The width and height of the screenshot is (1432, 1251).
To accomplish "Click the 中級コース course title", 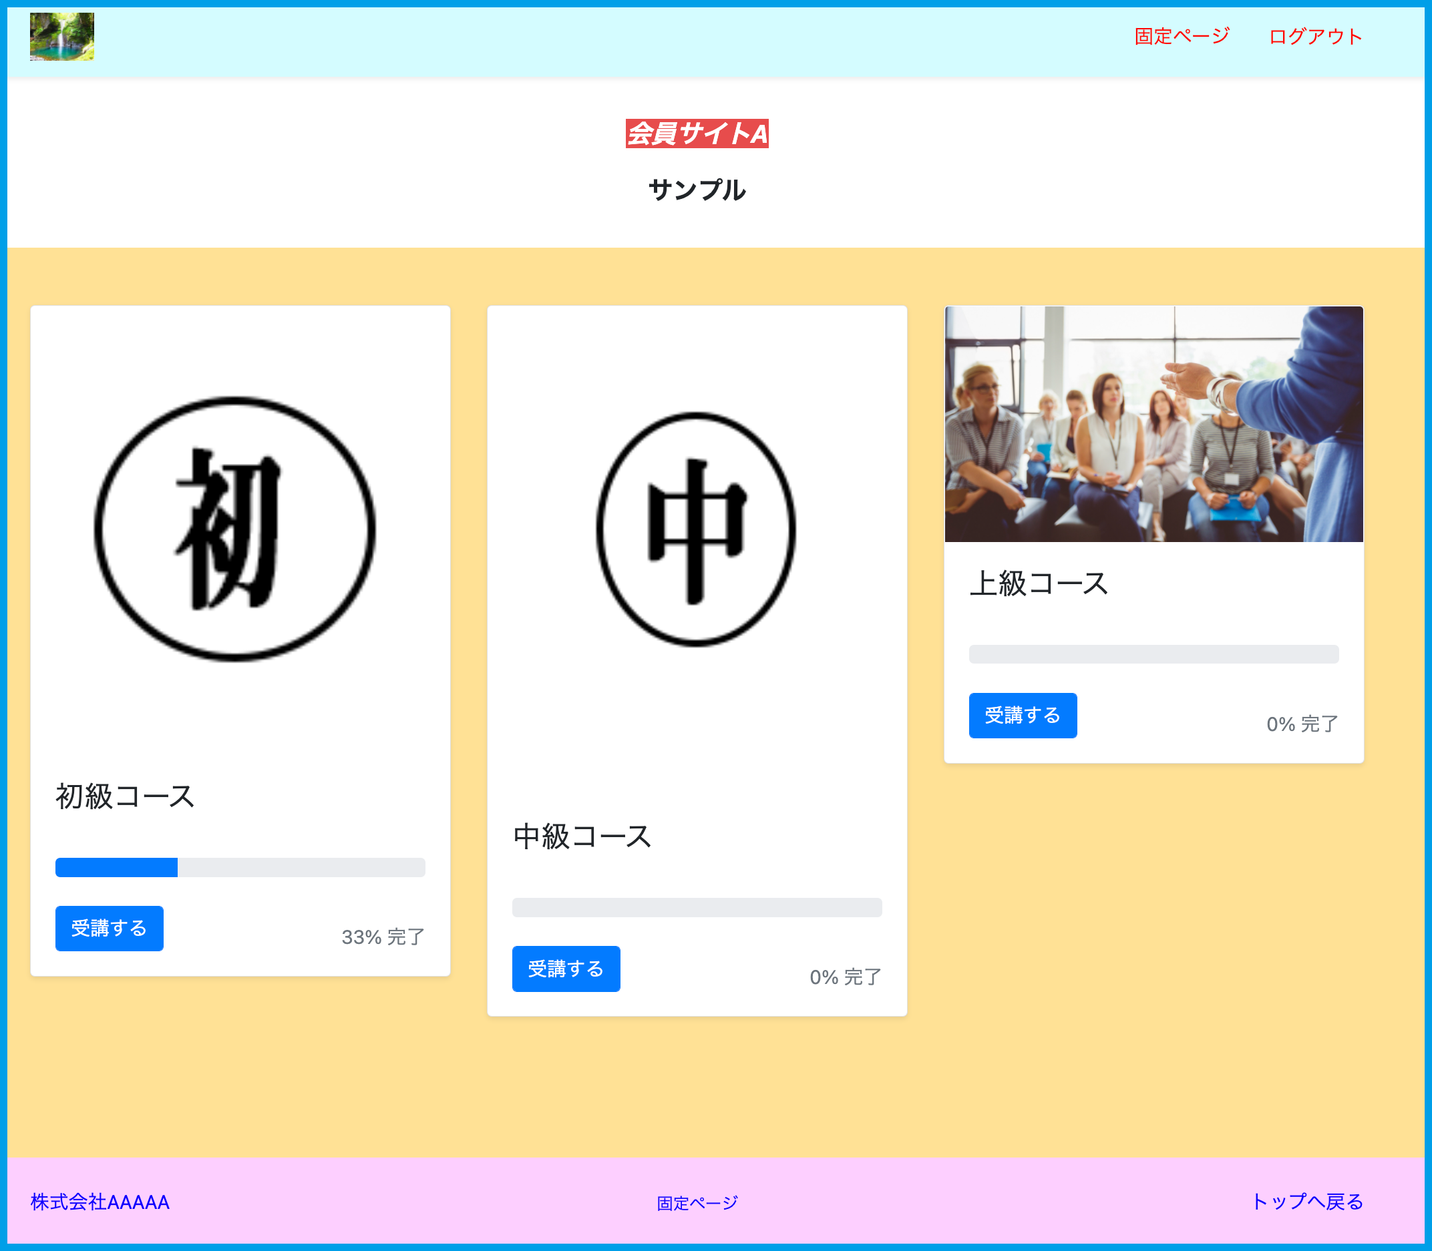I will click(x=582, y=836).
